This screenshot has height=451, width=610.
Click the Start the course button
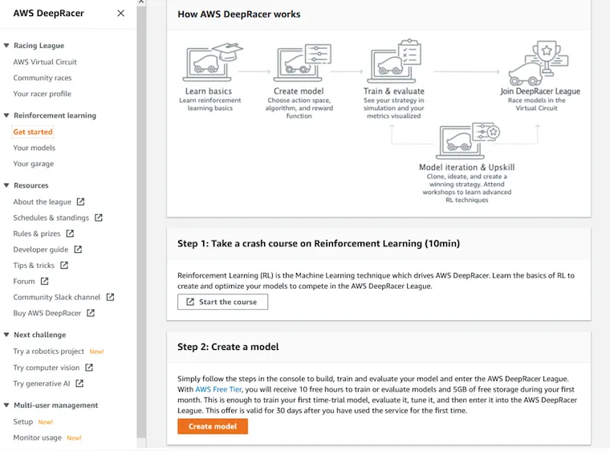[x=222, y=302]
